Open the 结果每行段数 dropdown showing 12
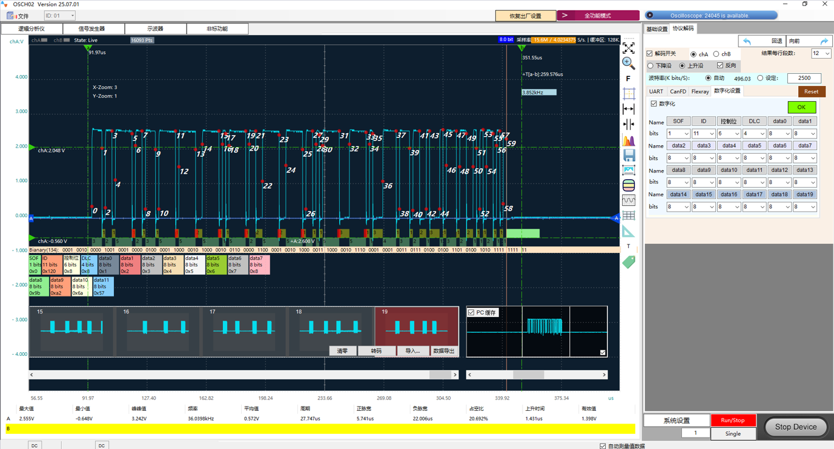Image resolution: width=834 pixels, height=449 pixels. tap(821, 53)
